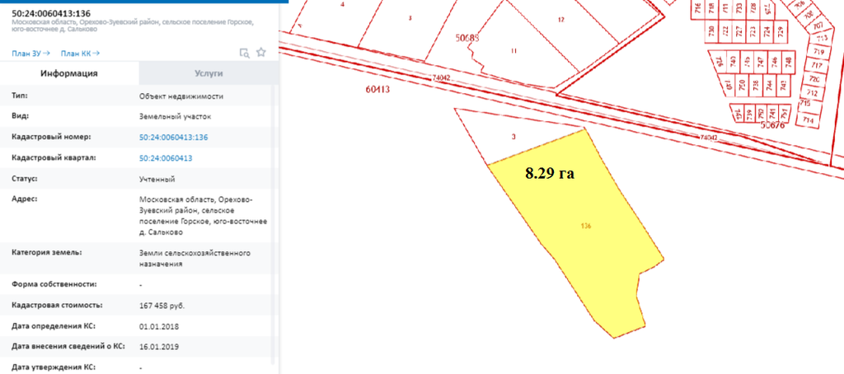The image size is (844, 374).
Task: Select parcel 12 on the map
Action: click(560, 19)
